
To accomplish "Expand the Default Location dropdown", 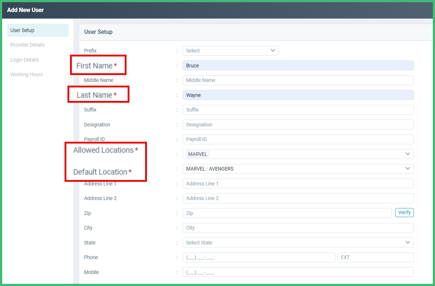I will point(298,168).
